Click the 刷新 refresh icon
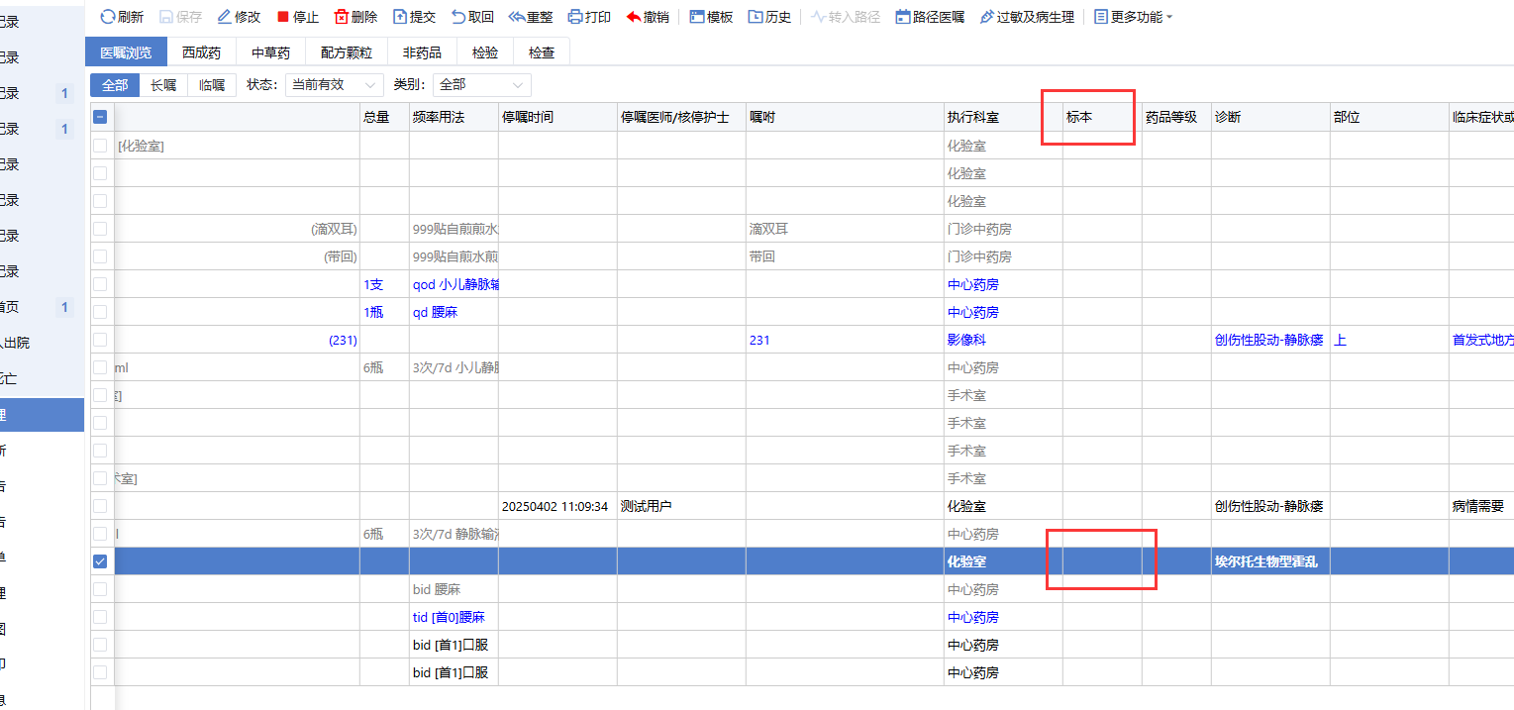1514x710 pixels. [108, 17]
